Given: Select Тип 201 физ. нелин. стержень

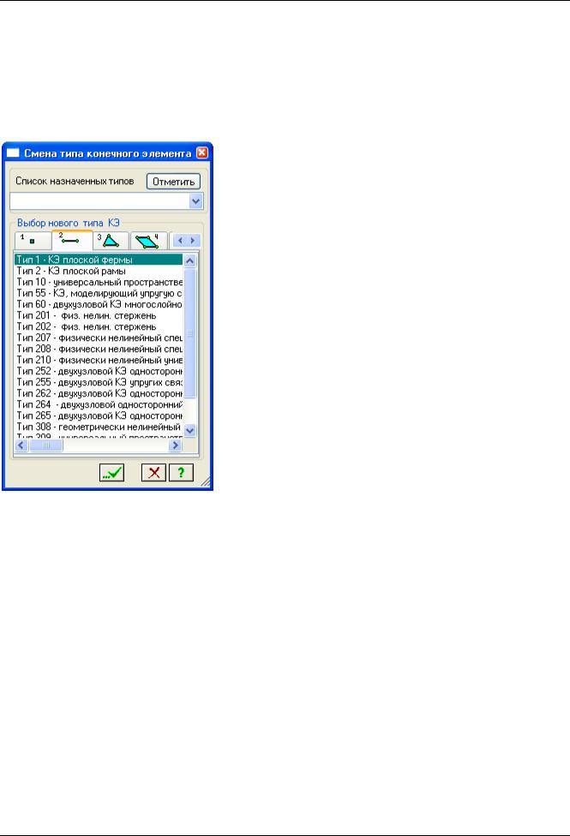Looking at the screenshot, I should [99, 315].
